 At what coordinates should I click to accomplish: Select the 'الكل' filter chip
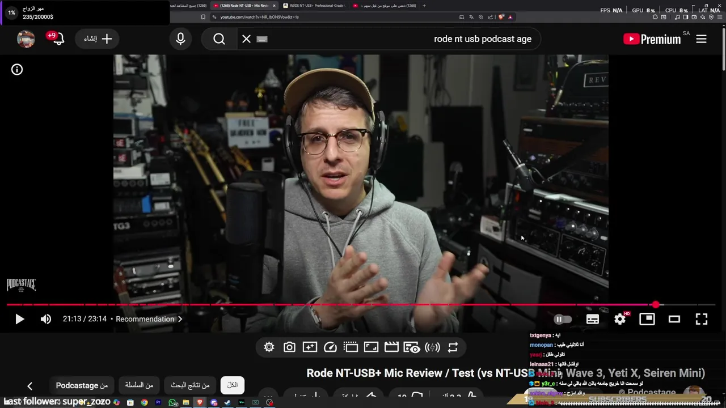(x=233, y=385)
